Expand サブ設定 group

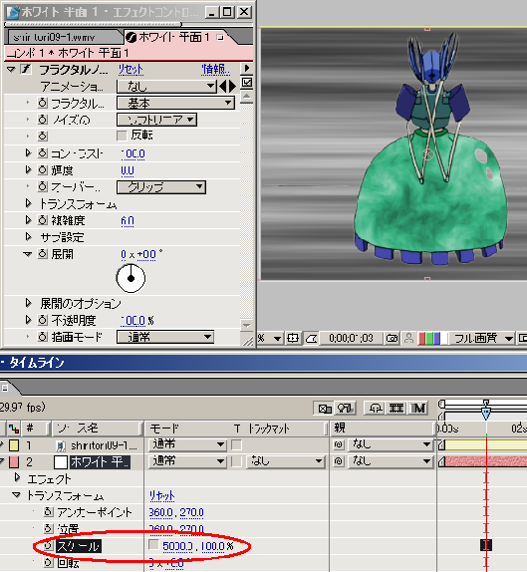coord(28,237)
